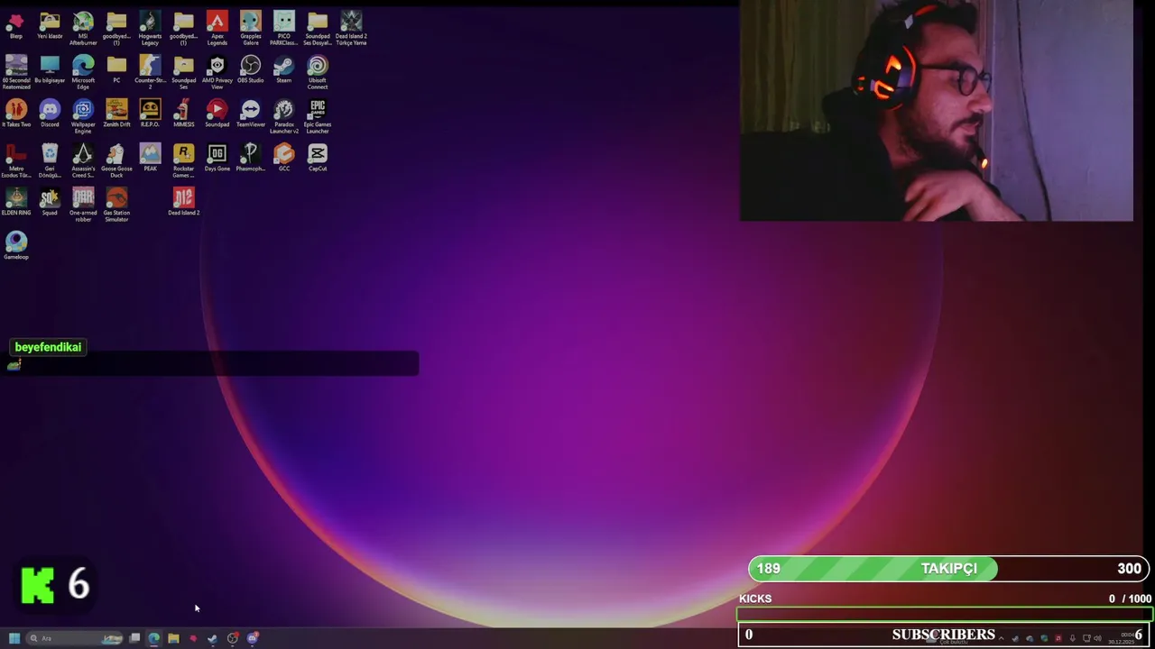Launch 60 Seconds! Reatomized shortcut
1155x649 pixels.
coord(15,72)
